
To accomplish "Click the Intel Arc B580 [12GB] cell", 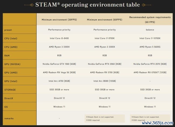I will [104, 81].
